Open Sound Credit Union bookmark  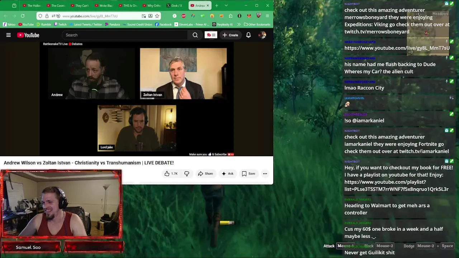pos(137,24)
